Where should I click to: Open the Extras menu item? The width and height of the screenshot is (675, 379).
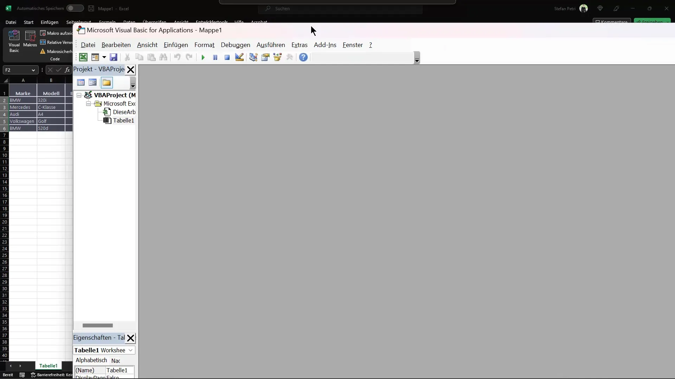tap(300, 45)
